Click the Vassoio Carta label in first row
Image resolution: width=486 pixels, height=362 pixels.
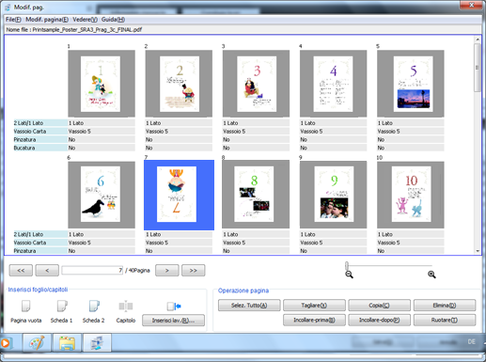pyautogui.click(x=40, y=132)
